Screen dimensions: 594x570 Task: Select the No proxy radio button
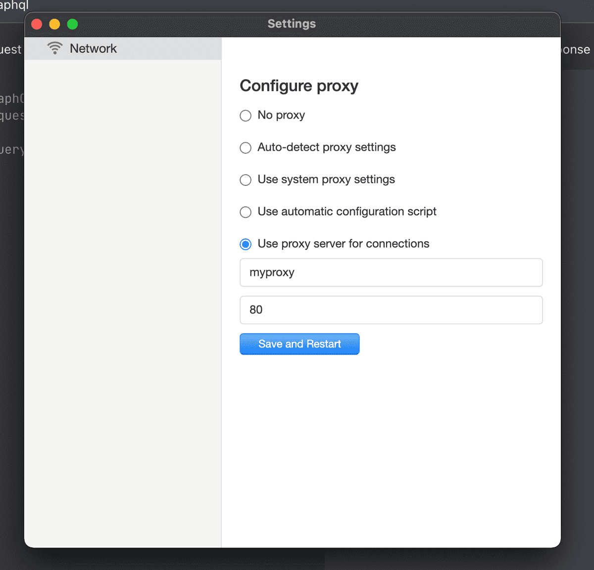tap(246, 116)
